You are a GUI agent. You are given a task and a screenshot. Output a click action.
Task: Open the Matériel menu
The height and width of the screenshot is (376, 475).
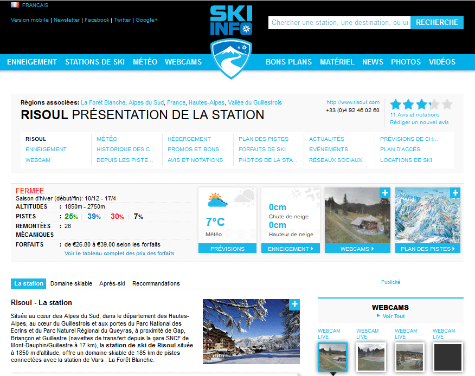[x=337, y=62]
